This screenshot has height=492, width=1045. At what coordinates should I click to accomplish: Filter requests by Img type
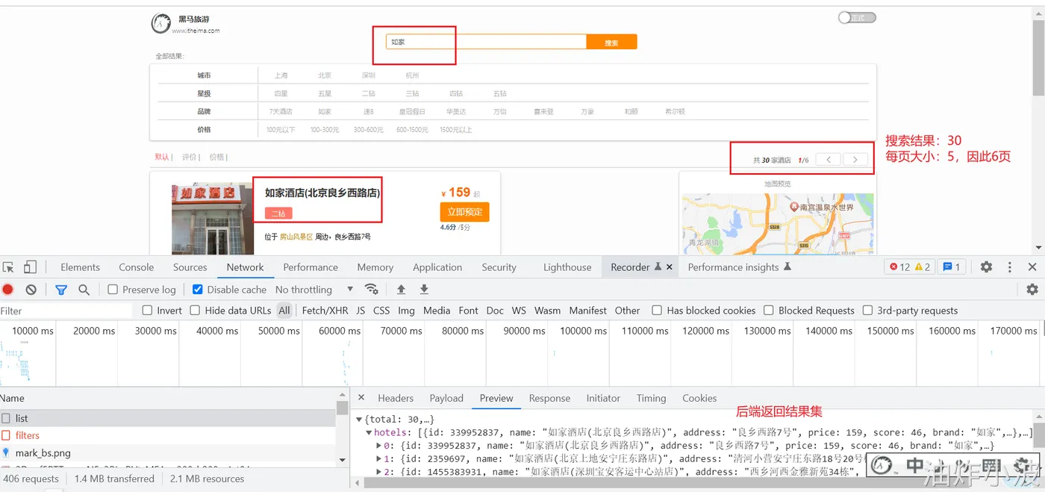pyautogui.click(x=406, y=311)
